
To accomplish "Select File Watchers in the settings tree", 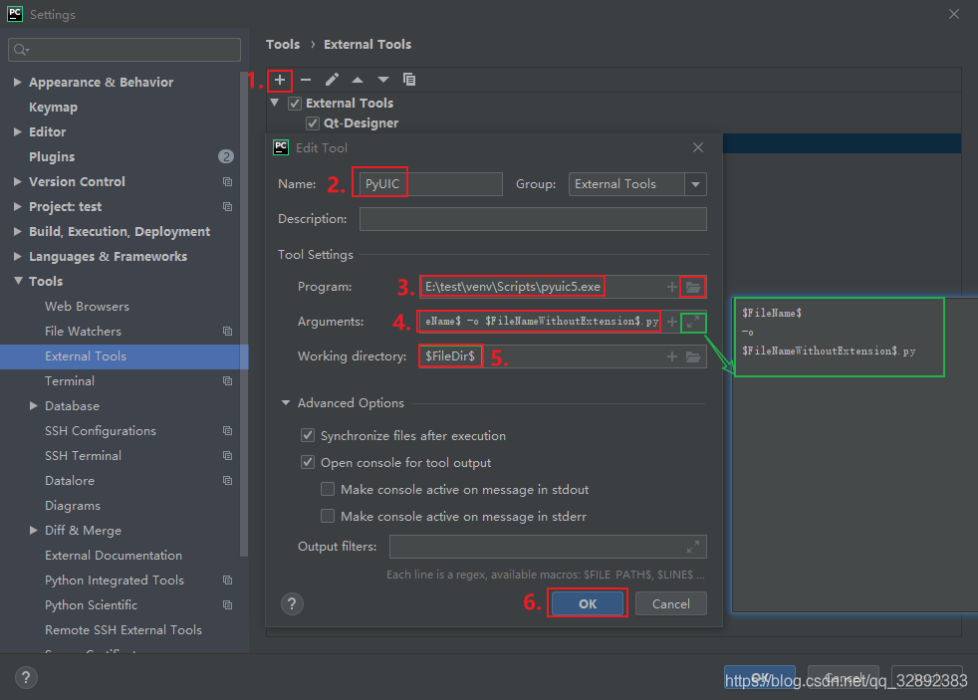I will 83,332.
